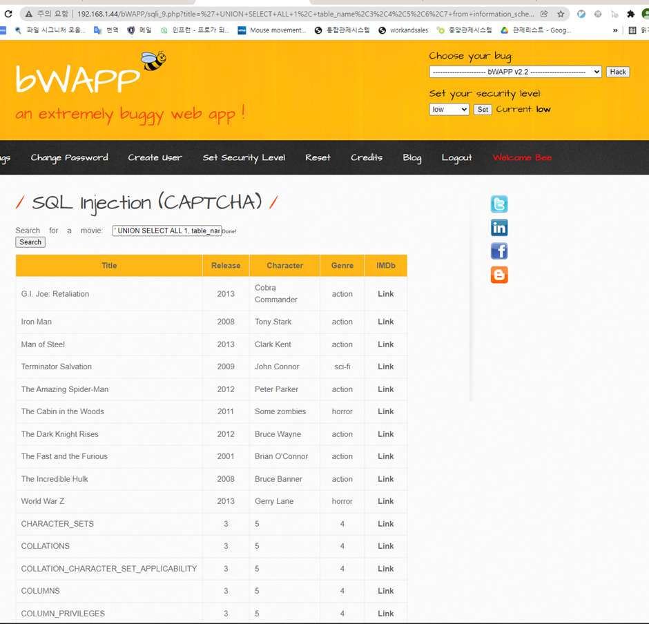Open Create User menu item
Screen dimensions: 649x624
(155, 157)
